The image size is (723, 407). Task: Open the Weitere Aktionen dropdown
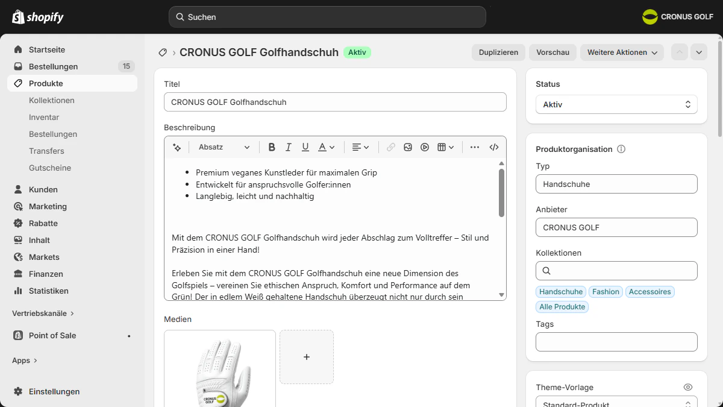[x=622, y=52]
